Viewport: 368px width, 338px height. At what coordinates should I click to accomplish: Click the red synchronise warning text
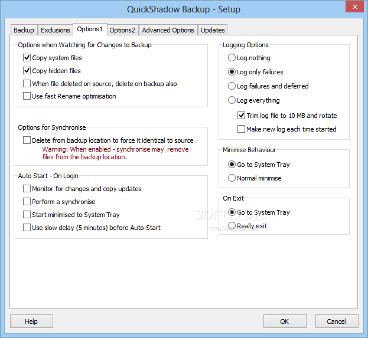tap(115, 153)
